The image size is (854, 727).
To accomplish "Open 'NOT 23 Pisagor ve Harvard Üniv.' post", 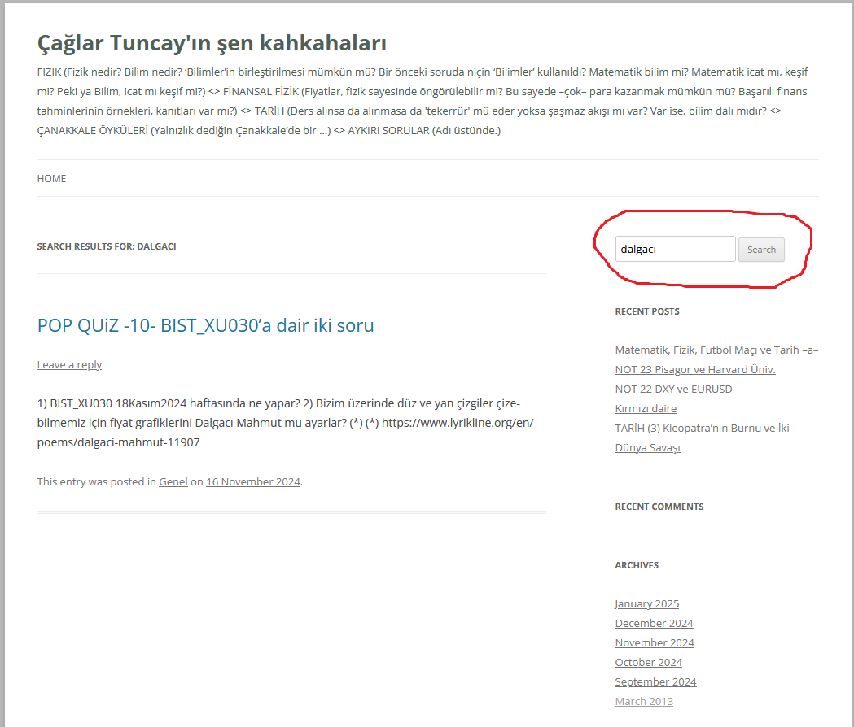I will pos(695,369).
